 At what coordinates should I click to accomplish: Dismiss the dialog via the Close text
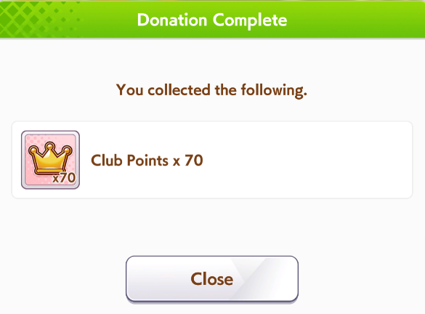click(212, 279)
